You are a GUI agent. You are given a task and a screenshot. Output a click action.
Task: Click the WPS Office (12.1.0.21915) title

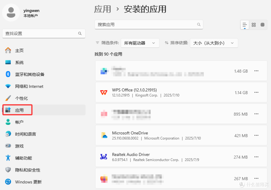(134, 90)
